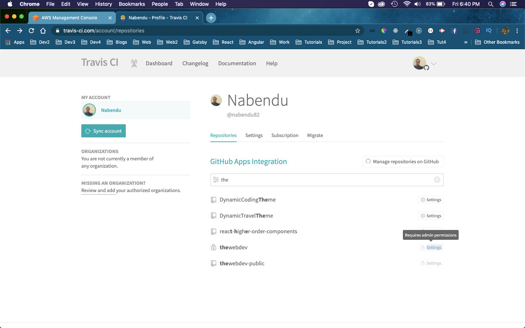Click the Travis CI broadcast tower icon

134,63
